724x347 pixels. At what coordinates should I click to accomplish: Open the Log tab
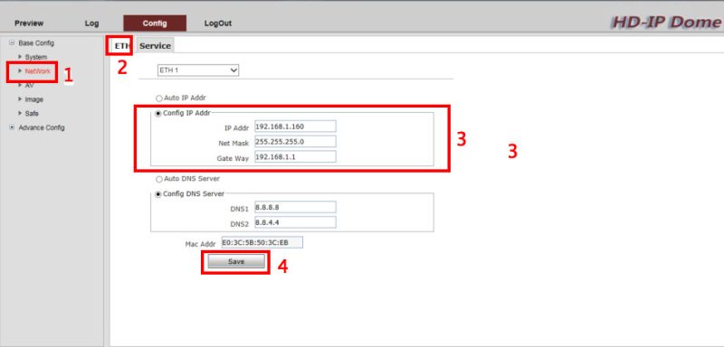point(92,23)
